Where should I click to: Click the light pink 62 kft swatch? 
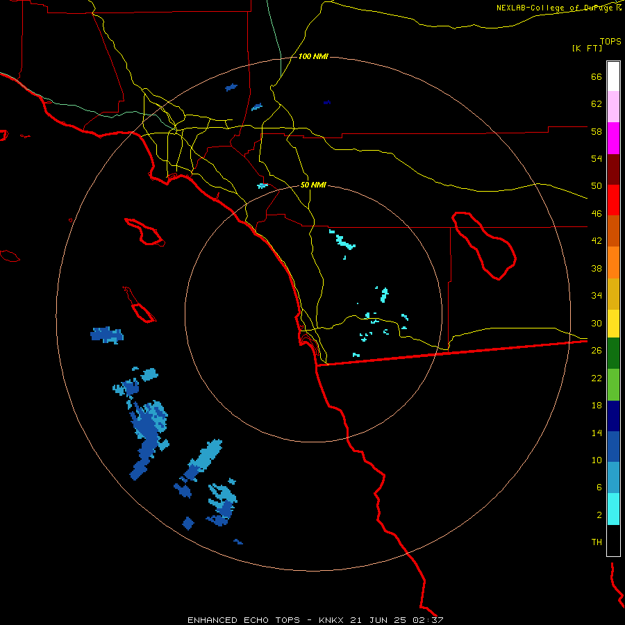pos(613,106)
